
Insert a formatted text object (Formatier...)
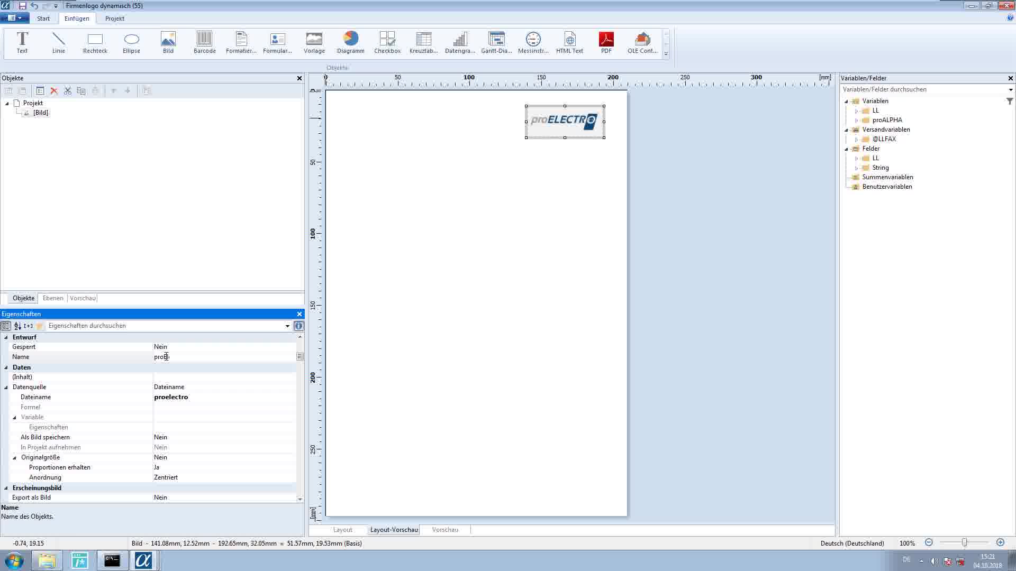pyautogui.click(x=241, y=43)
